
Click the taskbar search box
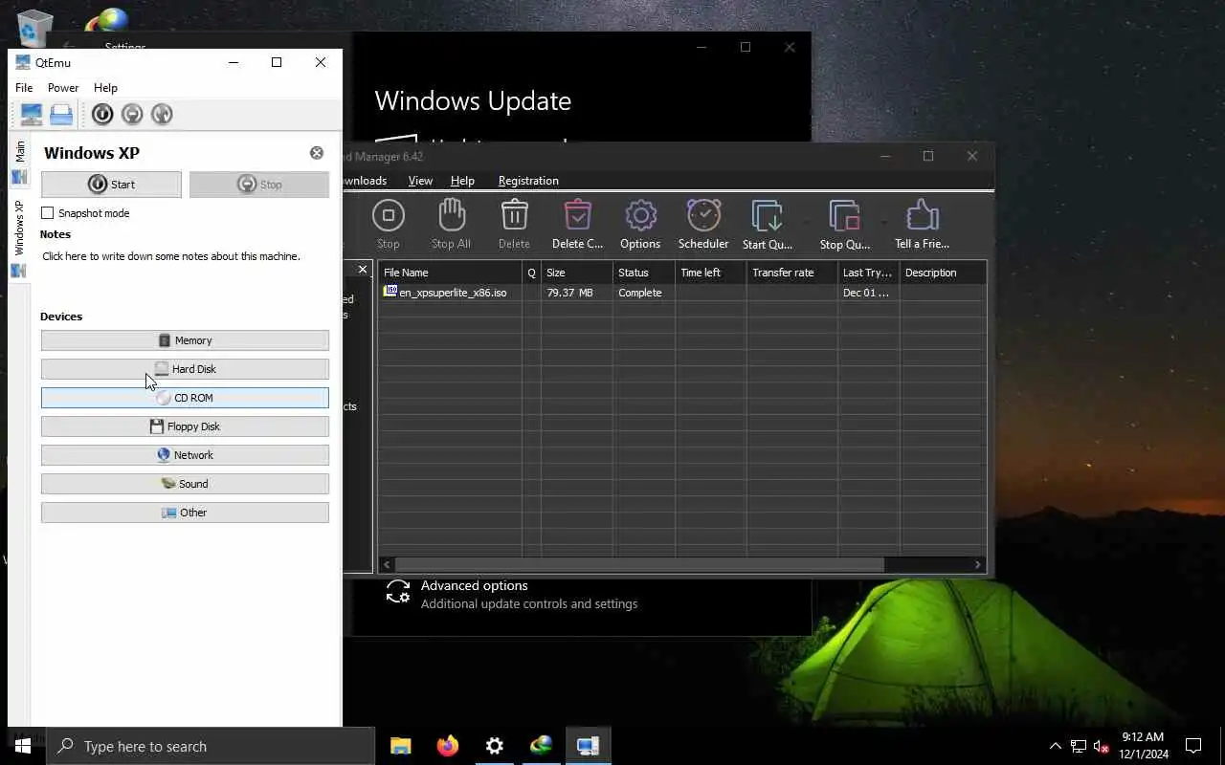211,746
